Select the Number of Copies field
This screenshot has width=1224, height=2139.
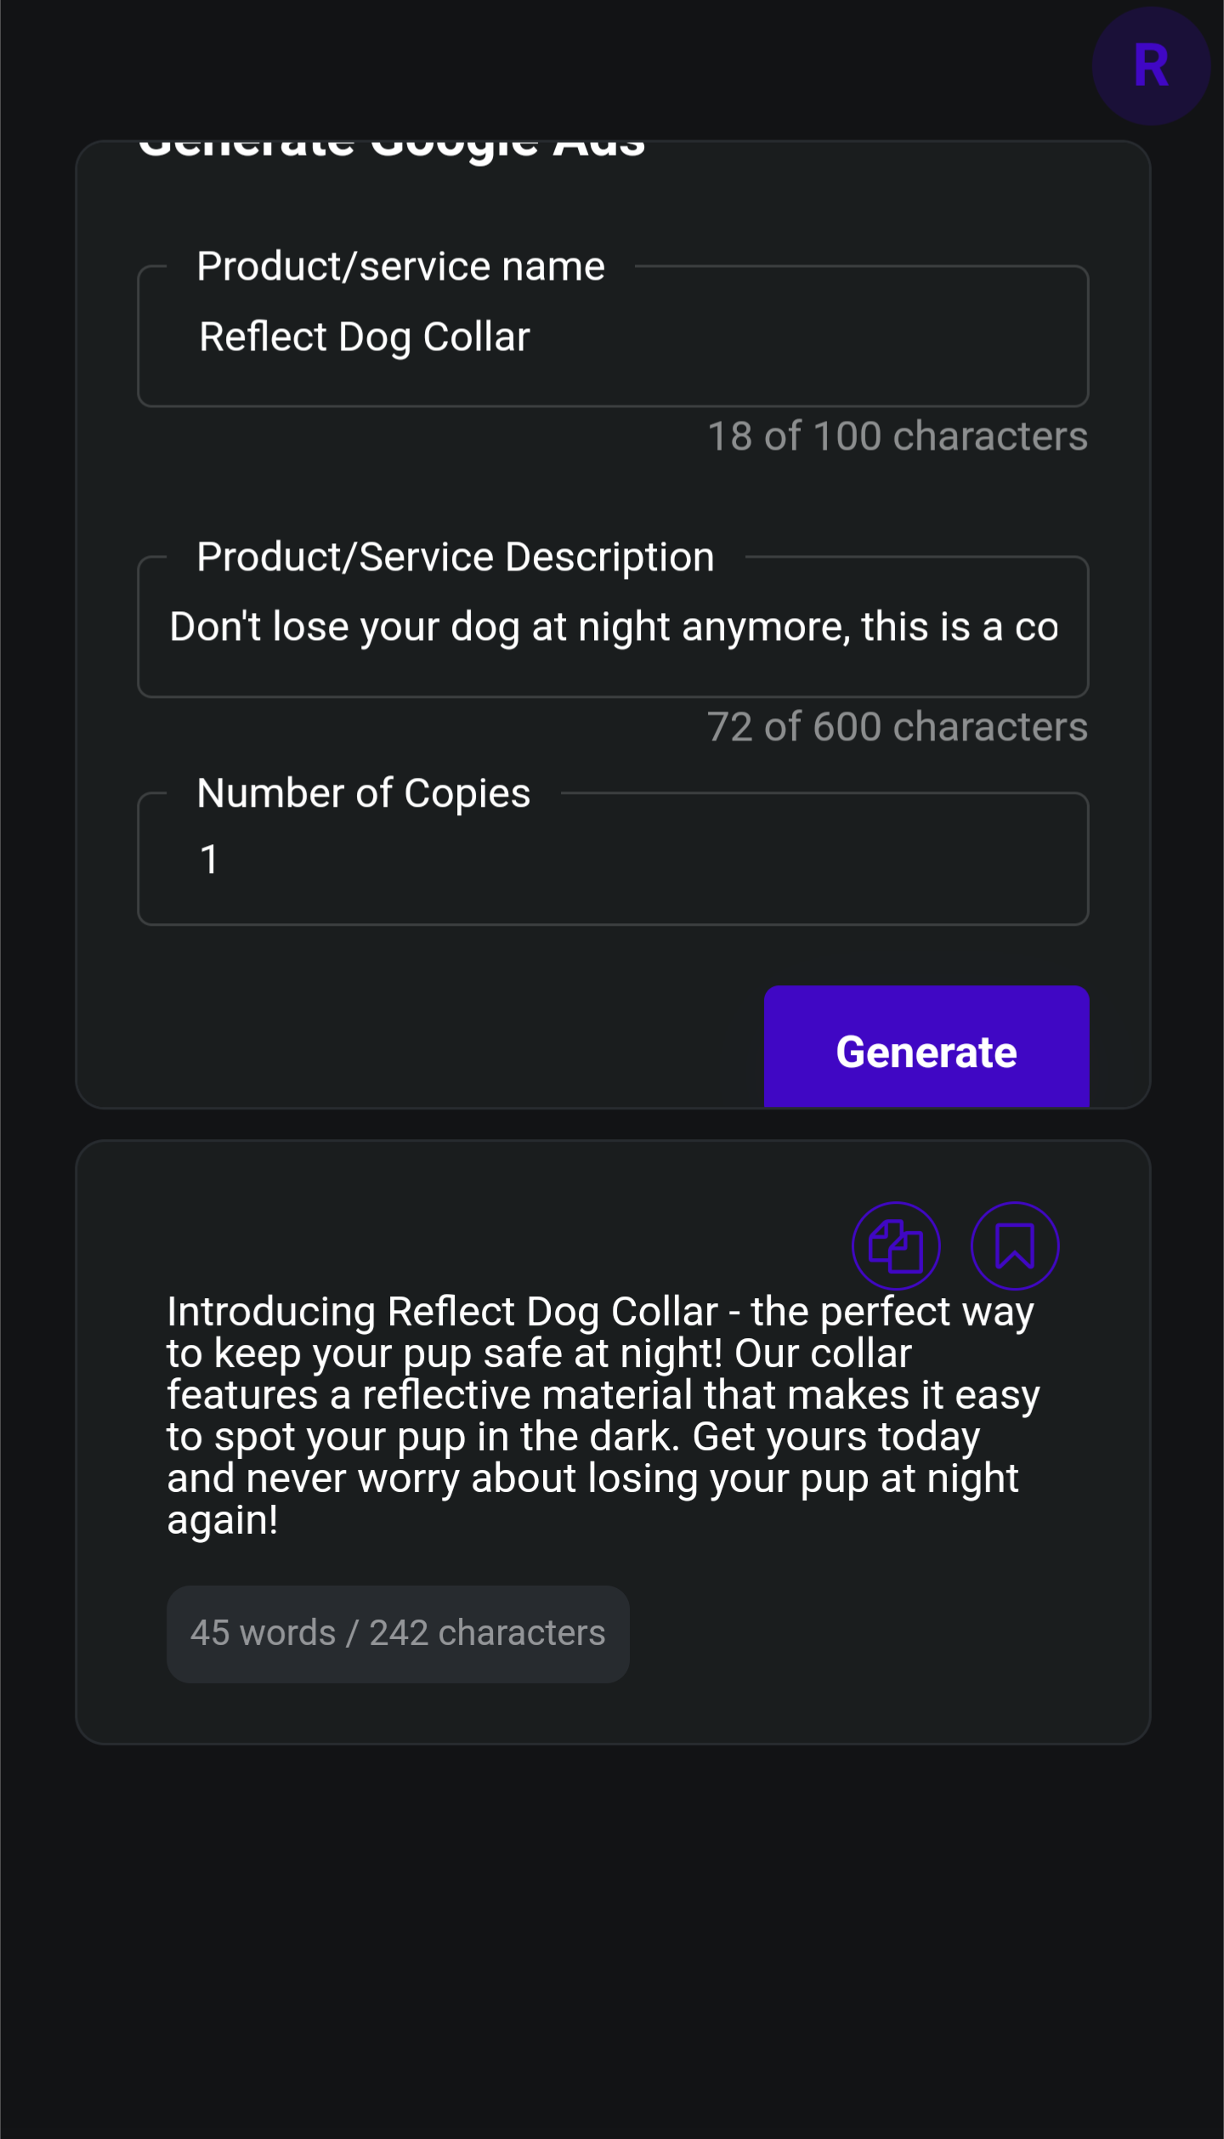coord(613,860)
